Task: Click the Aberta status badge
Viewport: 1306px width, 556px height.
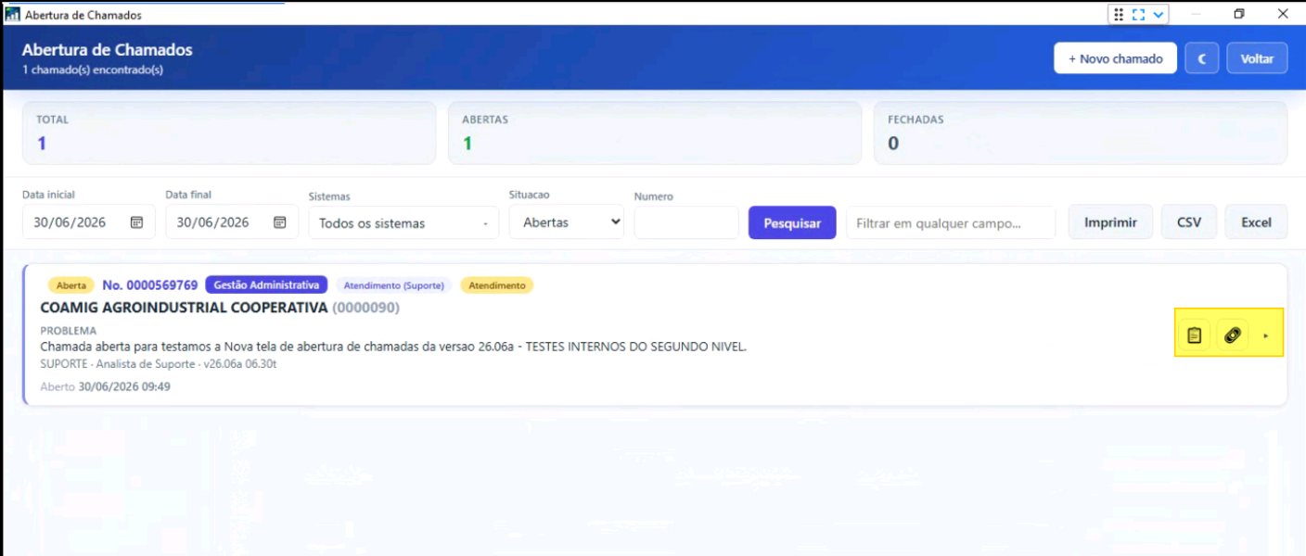Action: [71, 285]
